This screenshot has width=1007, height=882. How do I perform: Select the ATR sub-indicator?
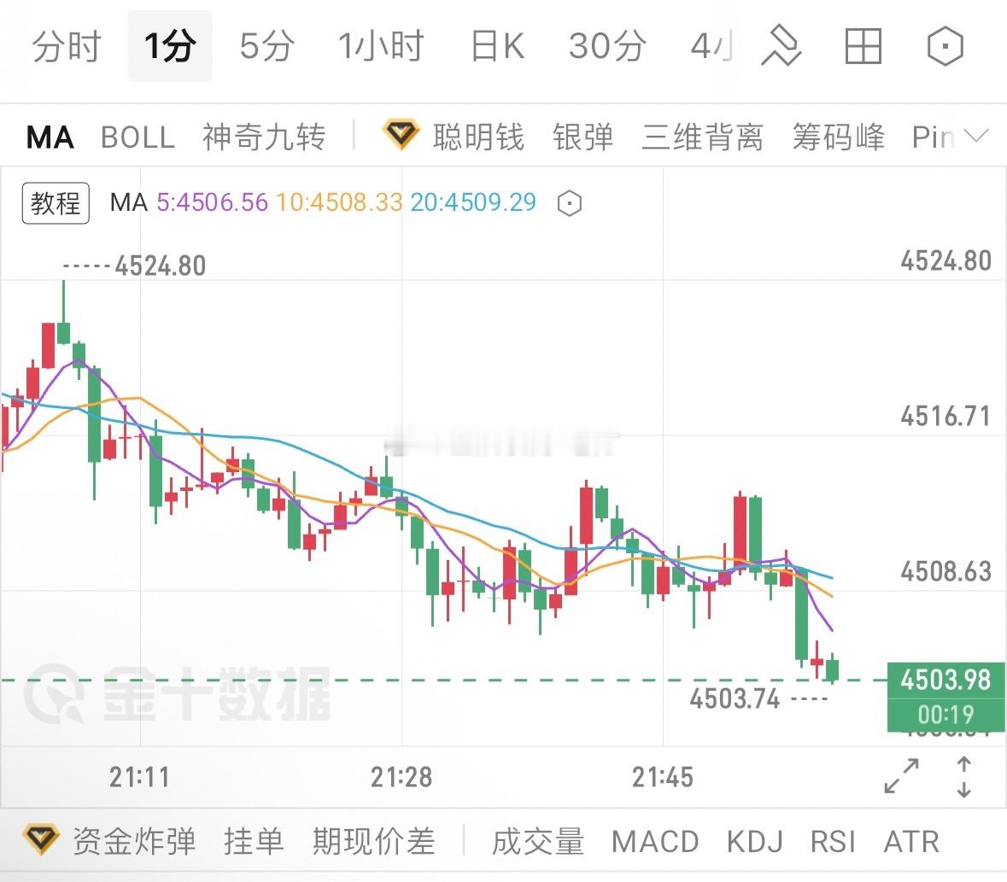[911, 842]
